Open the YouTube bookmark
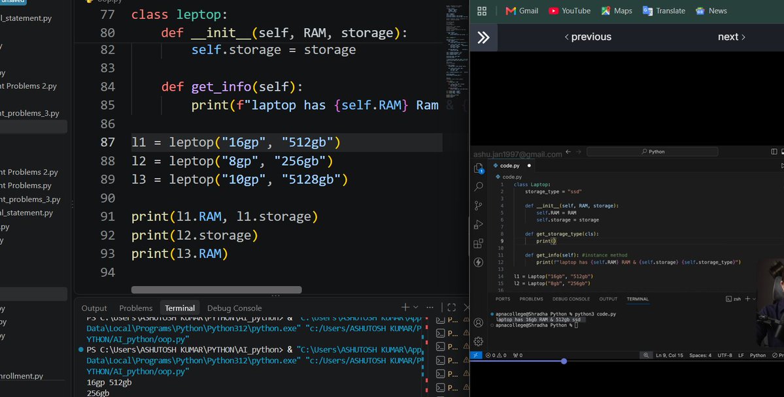 (570, 11)
